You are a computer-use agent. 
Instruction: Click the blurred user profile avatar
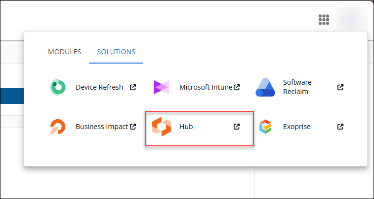(352, 20)
